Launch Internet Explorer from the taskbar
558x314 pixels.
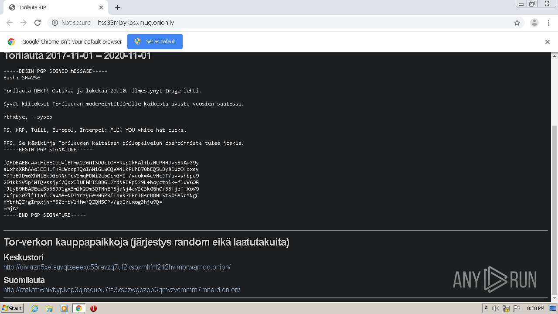pyautogui.click(x=34, y=308)
